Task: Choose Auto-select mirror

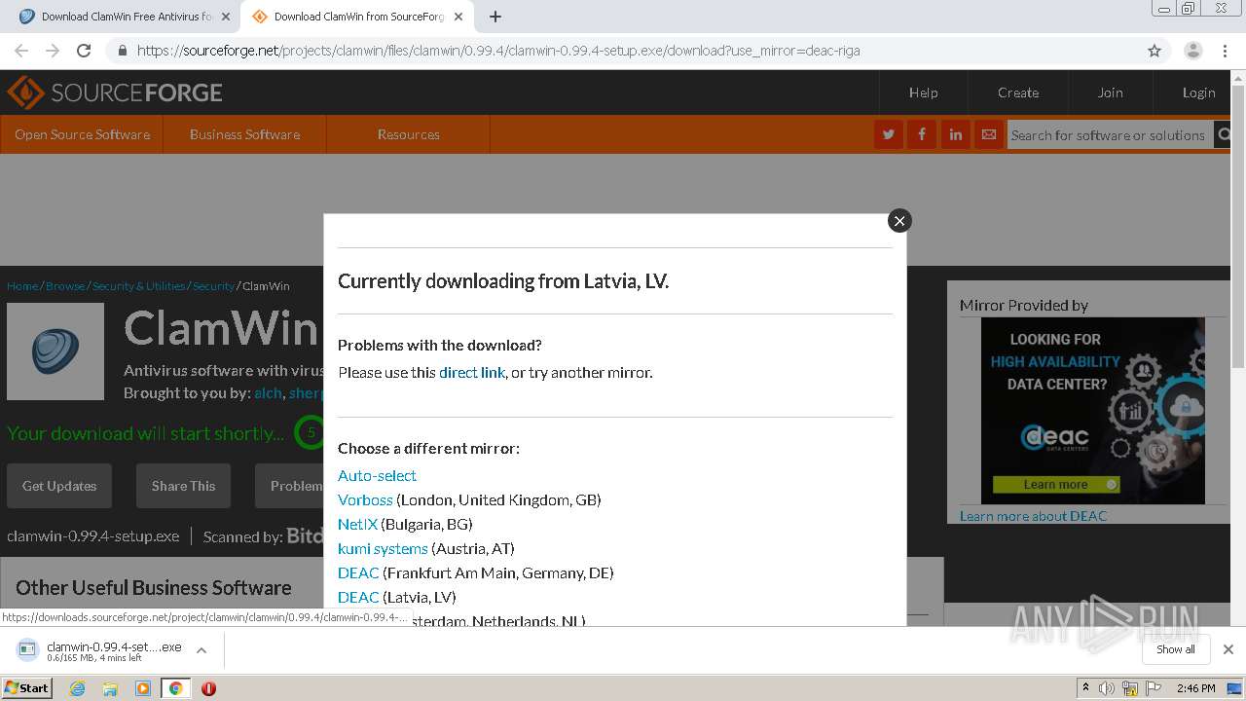Action: [377, 475]
